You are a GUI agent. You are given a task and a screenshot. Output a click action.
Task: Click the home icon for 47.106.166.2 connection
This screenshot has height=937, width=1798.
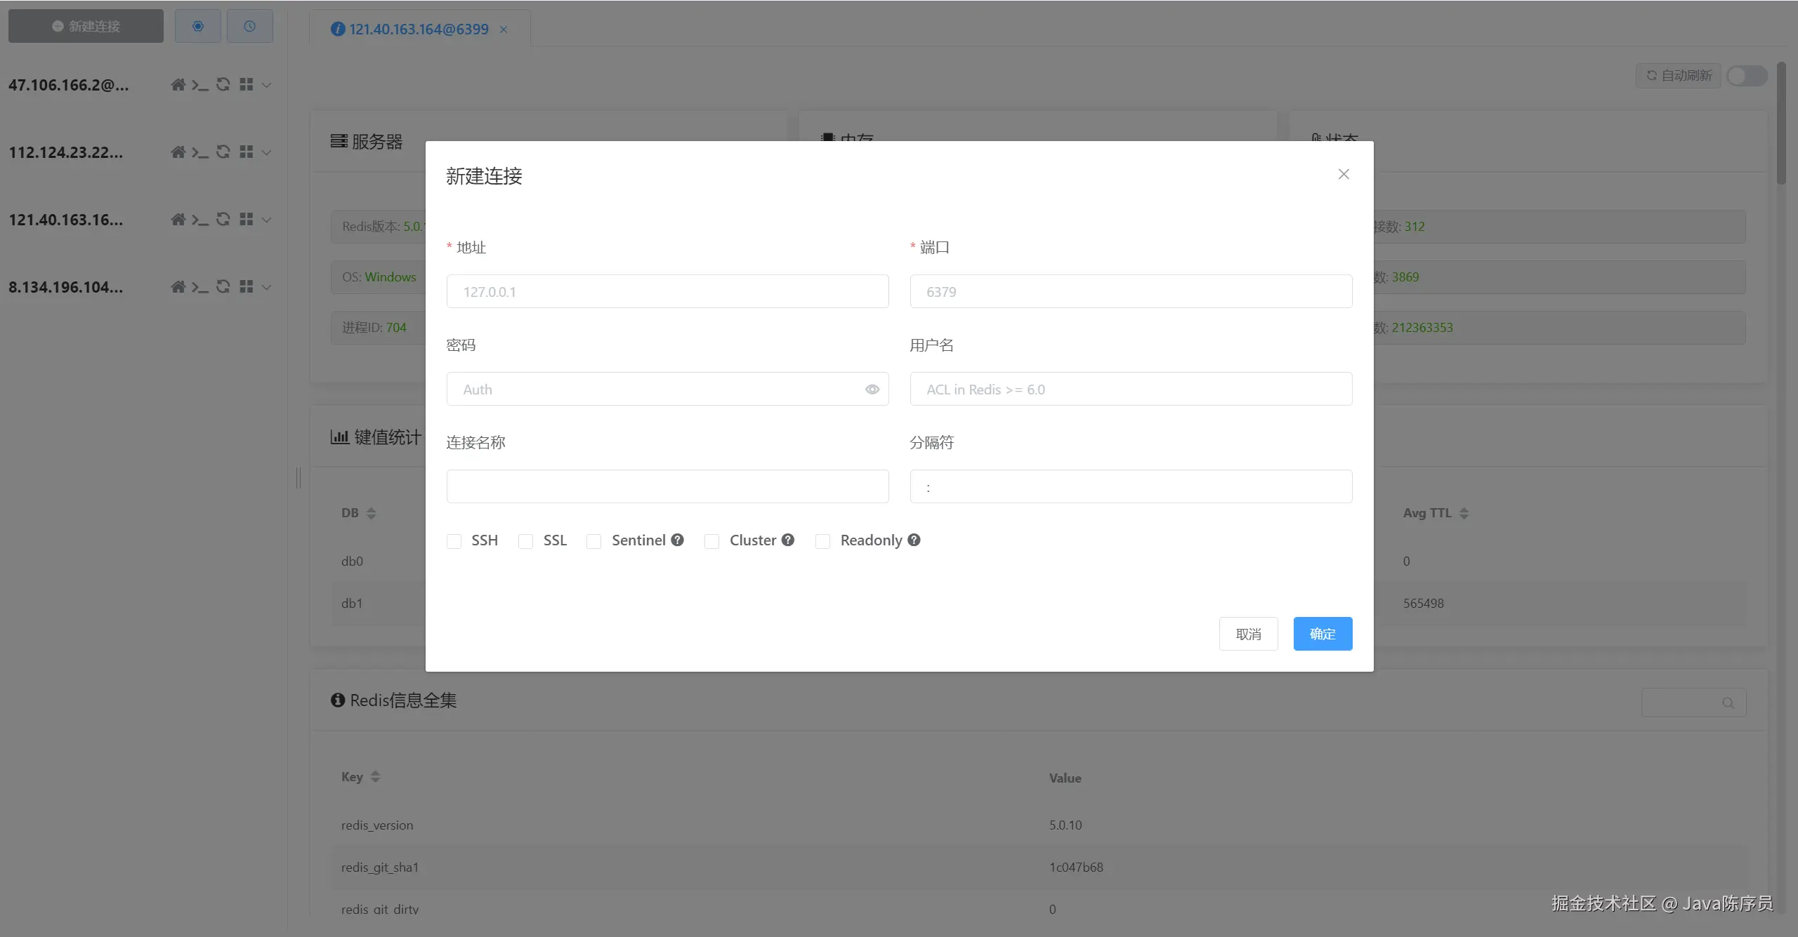pos(178,85)
